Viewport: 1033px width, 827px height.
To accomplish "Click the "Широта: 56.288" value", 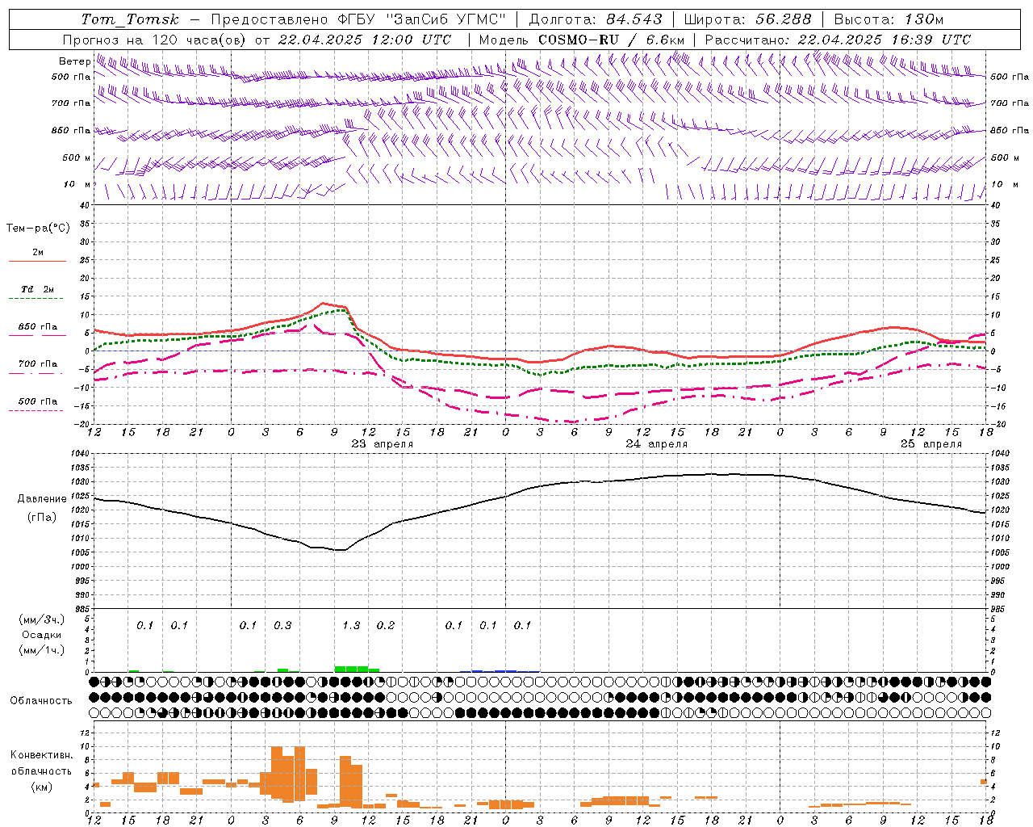I will 747,19.
